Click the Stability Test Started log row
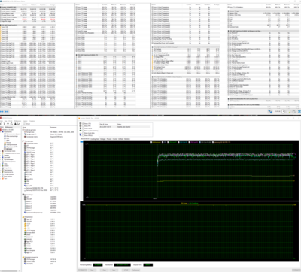301x272 pixels. click(125, 127)
